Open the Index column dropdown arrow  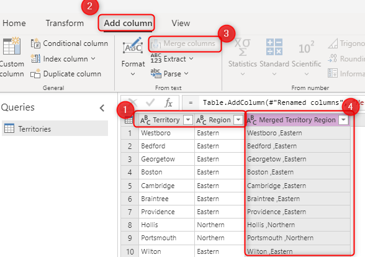tap(93, 58)
